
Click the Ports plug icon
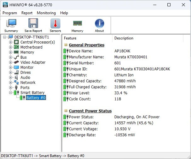[x=16, y=87]
